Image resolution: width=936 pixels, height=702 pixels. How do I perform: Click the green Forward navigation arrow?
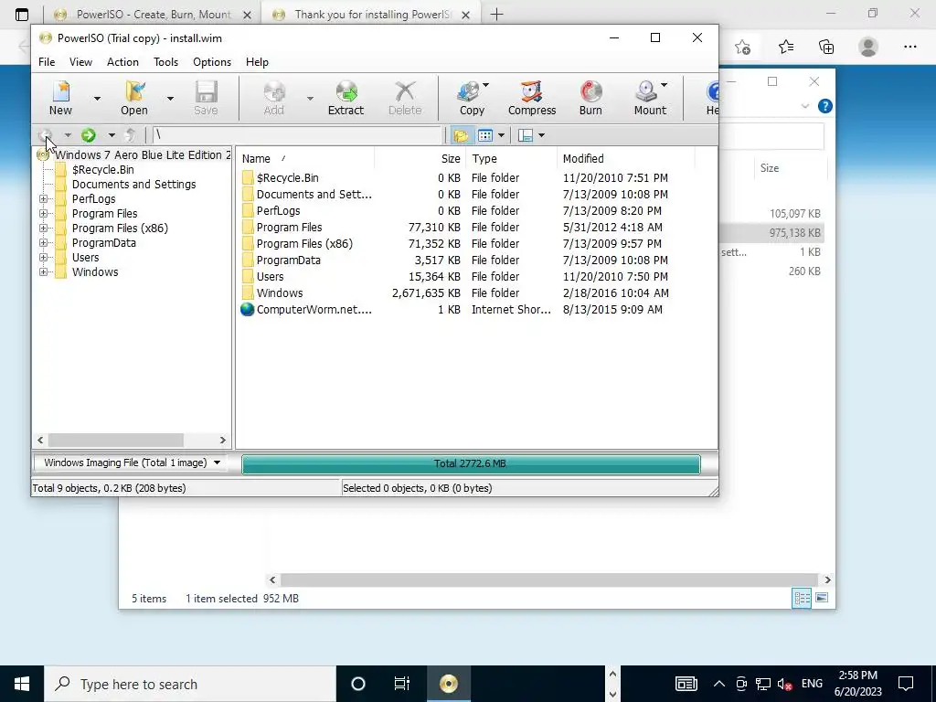click(89, 135)
